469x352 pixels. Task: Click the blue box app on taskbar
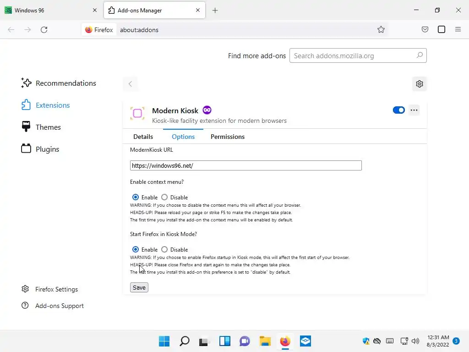(305, 341)
